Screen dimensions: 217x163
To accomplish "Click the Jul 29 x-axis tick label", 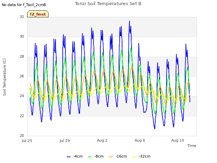I will tap(65, 141).
